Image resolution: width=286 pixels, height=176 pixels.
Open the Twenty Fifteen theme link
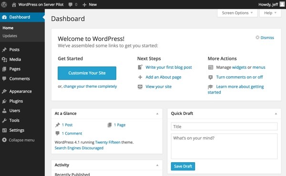108,142
